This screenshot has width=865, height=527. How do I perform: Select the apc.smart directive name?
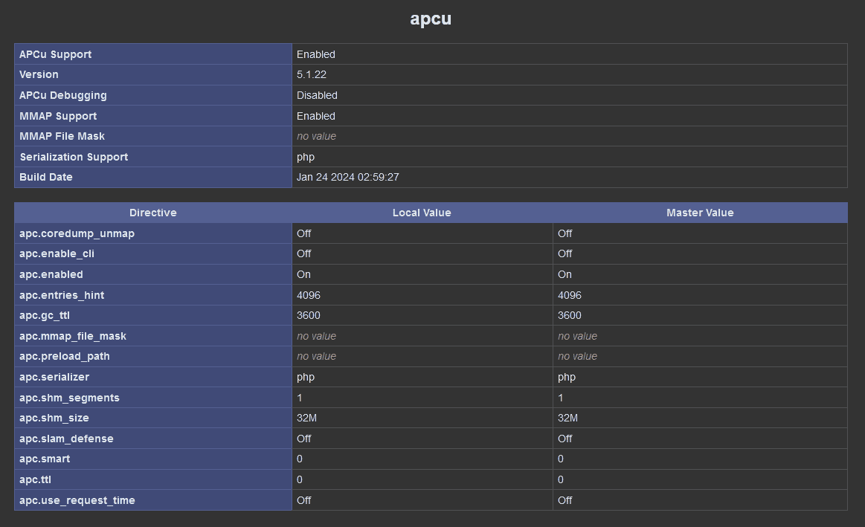tap(45, 459)
